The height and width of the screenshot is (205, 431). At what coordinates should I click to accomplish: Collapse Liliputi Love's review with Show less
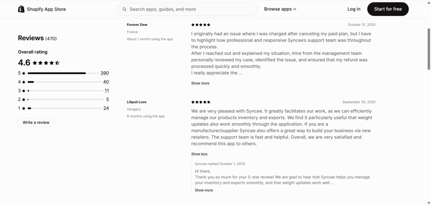(x=199, y=154)
